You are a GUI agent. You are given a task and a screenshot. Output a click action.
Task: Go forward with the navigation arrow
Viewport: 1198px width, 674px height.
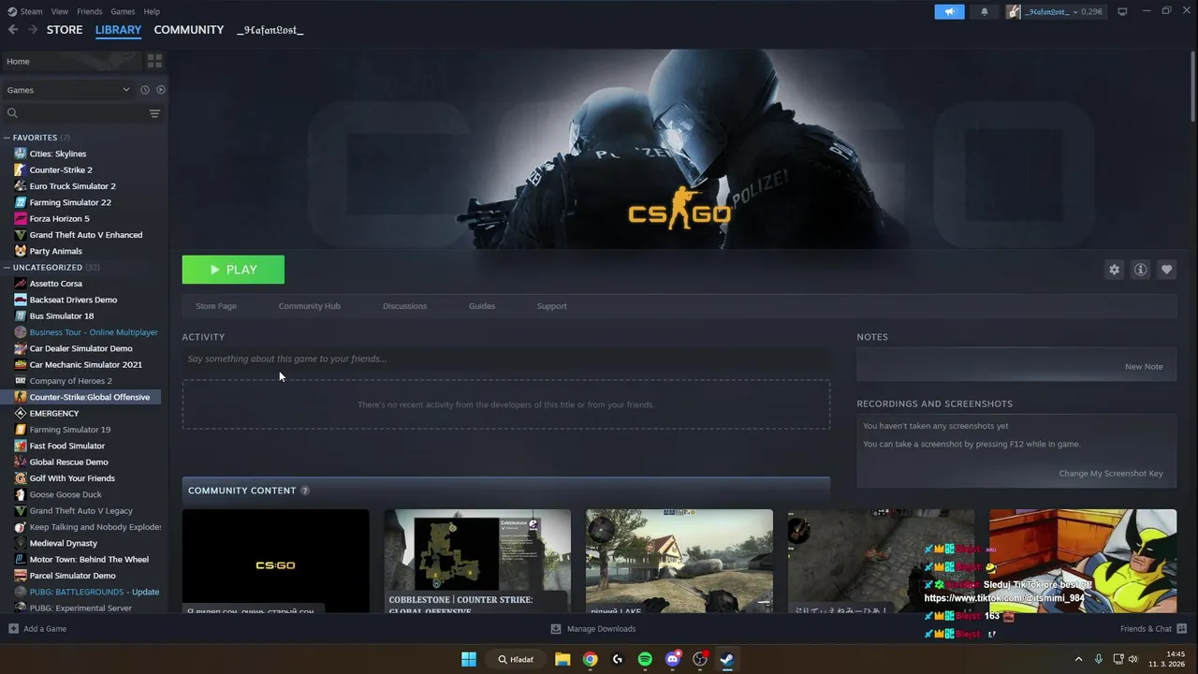33,30
